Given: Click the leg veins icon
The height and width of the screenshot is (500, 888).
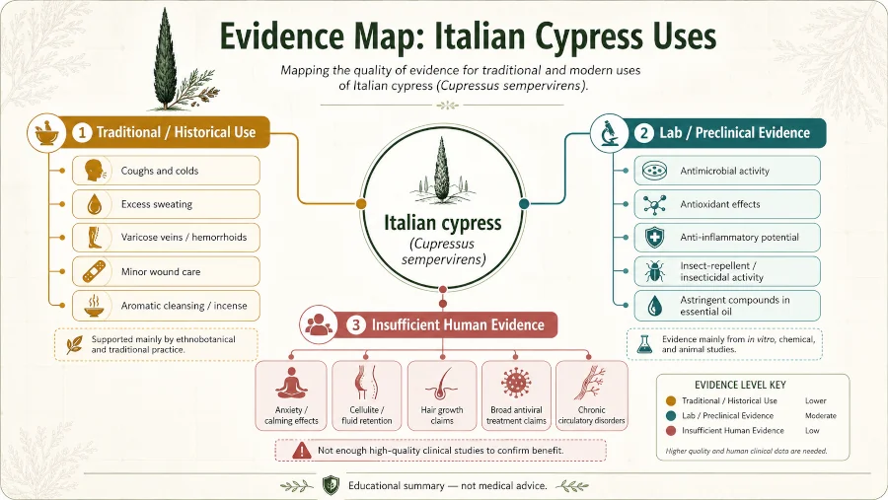Looking at the screenshot, I should tap(95, 238).
